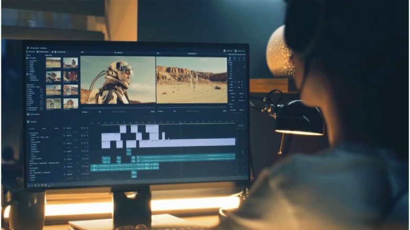This screenshot has width=410, height=230.
Task: Click the person icon in the sidebar tree
Action: point(27,74)
